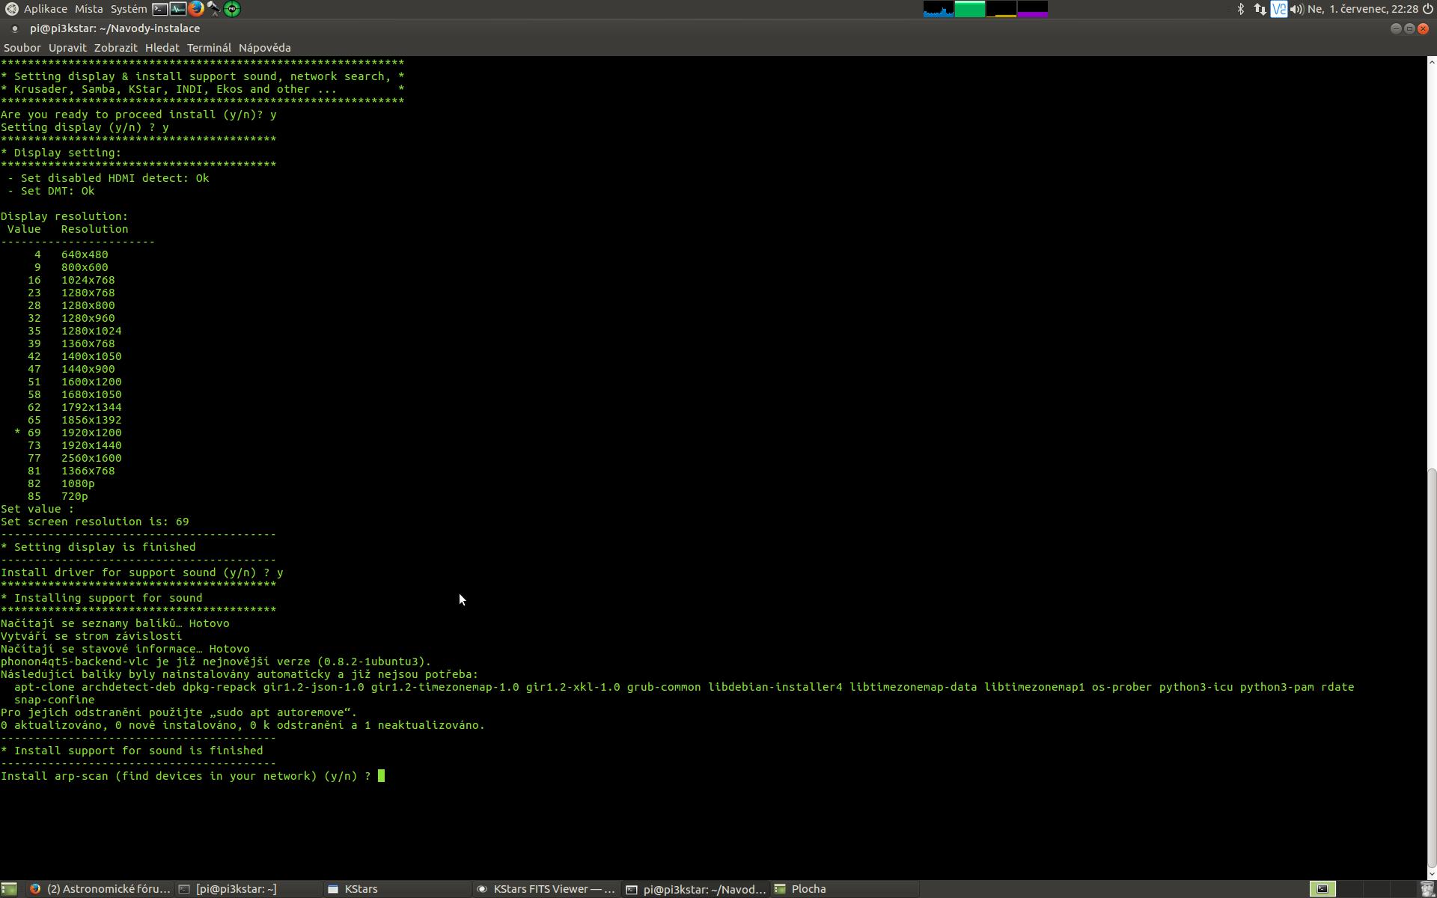Image resolution: width=1437 pixels, height=898 pixels.
Task: Open volume speaker icon
Action: coord(1296,9)
